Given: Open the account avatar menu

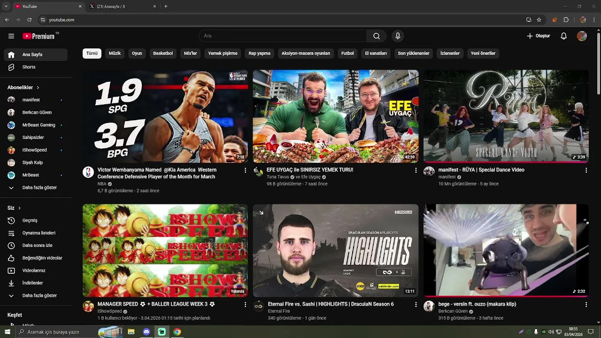Looking at the screenshot, I should (x=582, y=36).
